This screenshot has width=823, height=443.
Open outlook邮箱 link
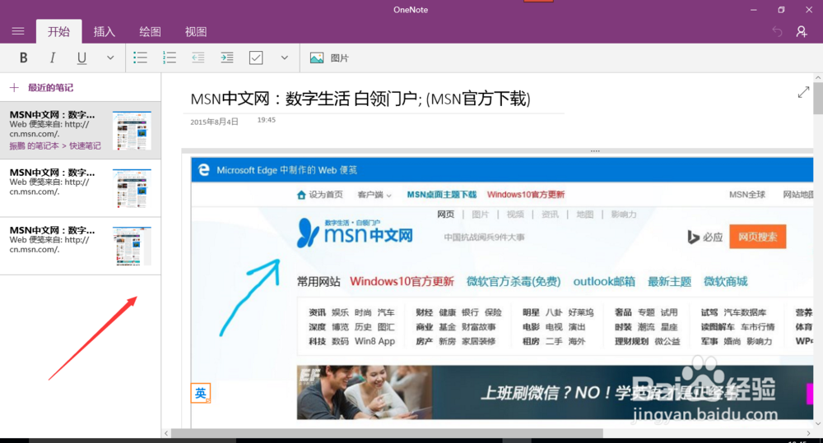tap(603, 282)
